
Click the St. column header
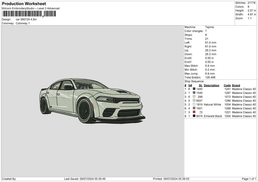[200, 85]
